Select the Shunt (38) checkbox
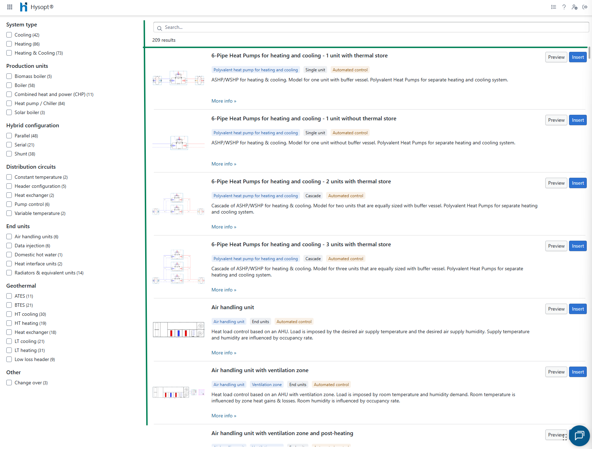 pos(9,154)
